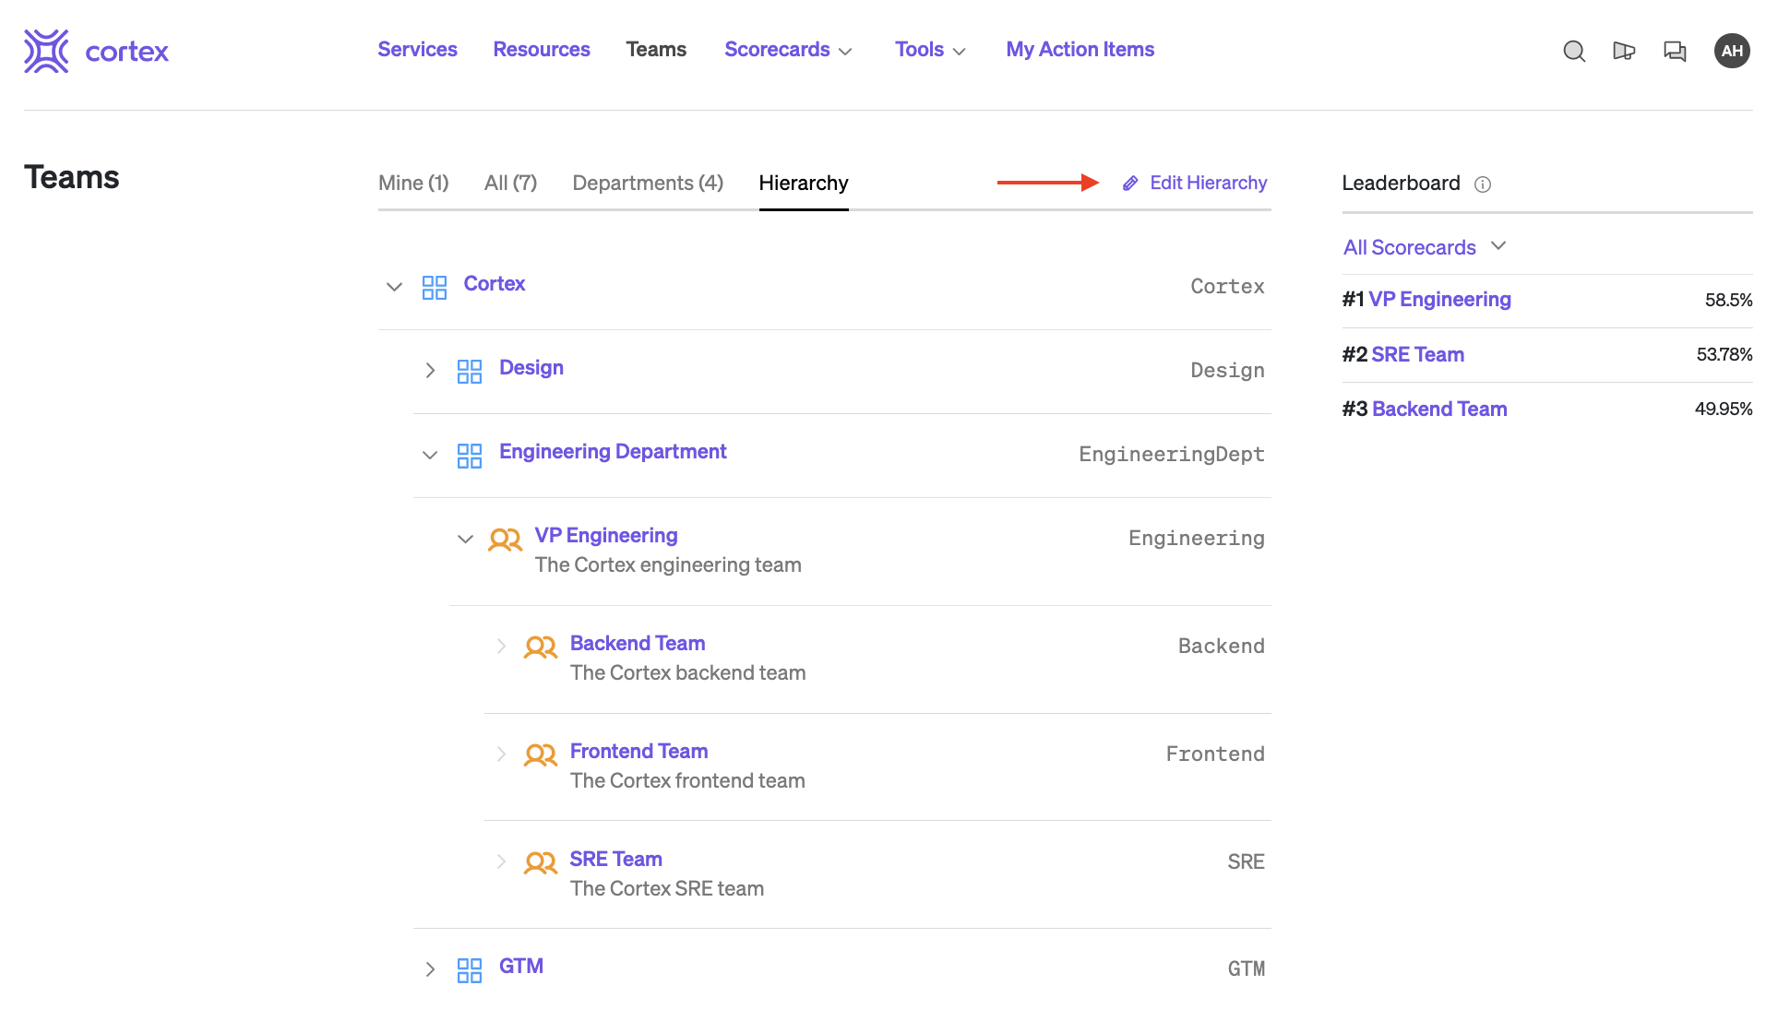Expand the SRE Team row
Screen dimensions: 1790x1033
coord(501,861)
